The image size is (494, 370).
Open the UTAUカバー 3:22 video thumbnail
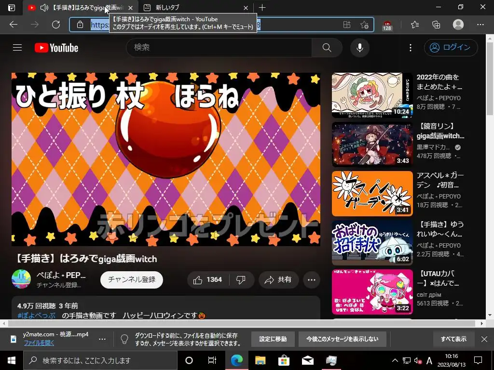click(372, 291)
